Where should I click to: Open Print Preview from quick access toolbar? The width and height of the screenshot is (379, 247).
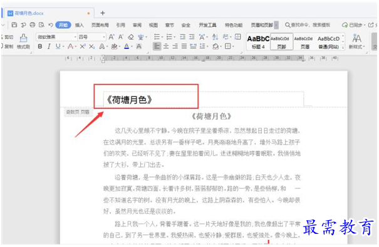41,25
